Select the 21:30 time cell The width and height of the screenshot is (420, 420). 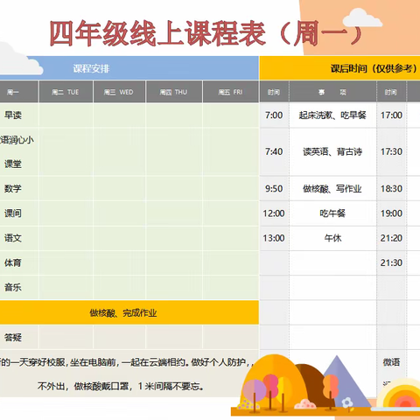click(x=391, y=262)
